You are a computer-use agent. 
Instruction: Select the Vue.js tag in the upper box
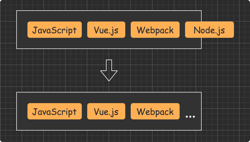click(x=106, y=30)
